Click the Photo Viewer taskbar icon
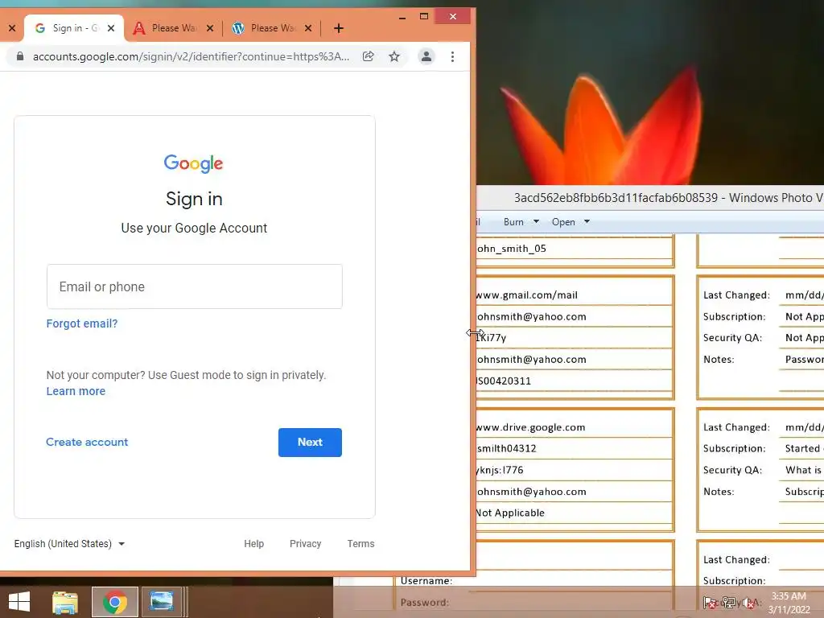The height and width of the screenshot is (618, 824). point(161,602)
